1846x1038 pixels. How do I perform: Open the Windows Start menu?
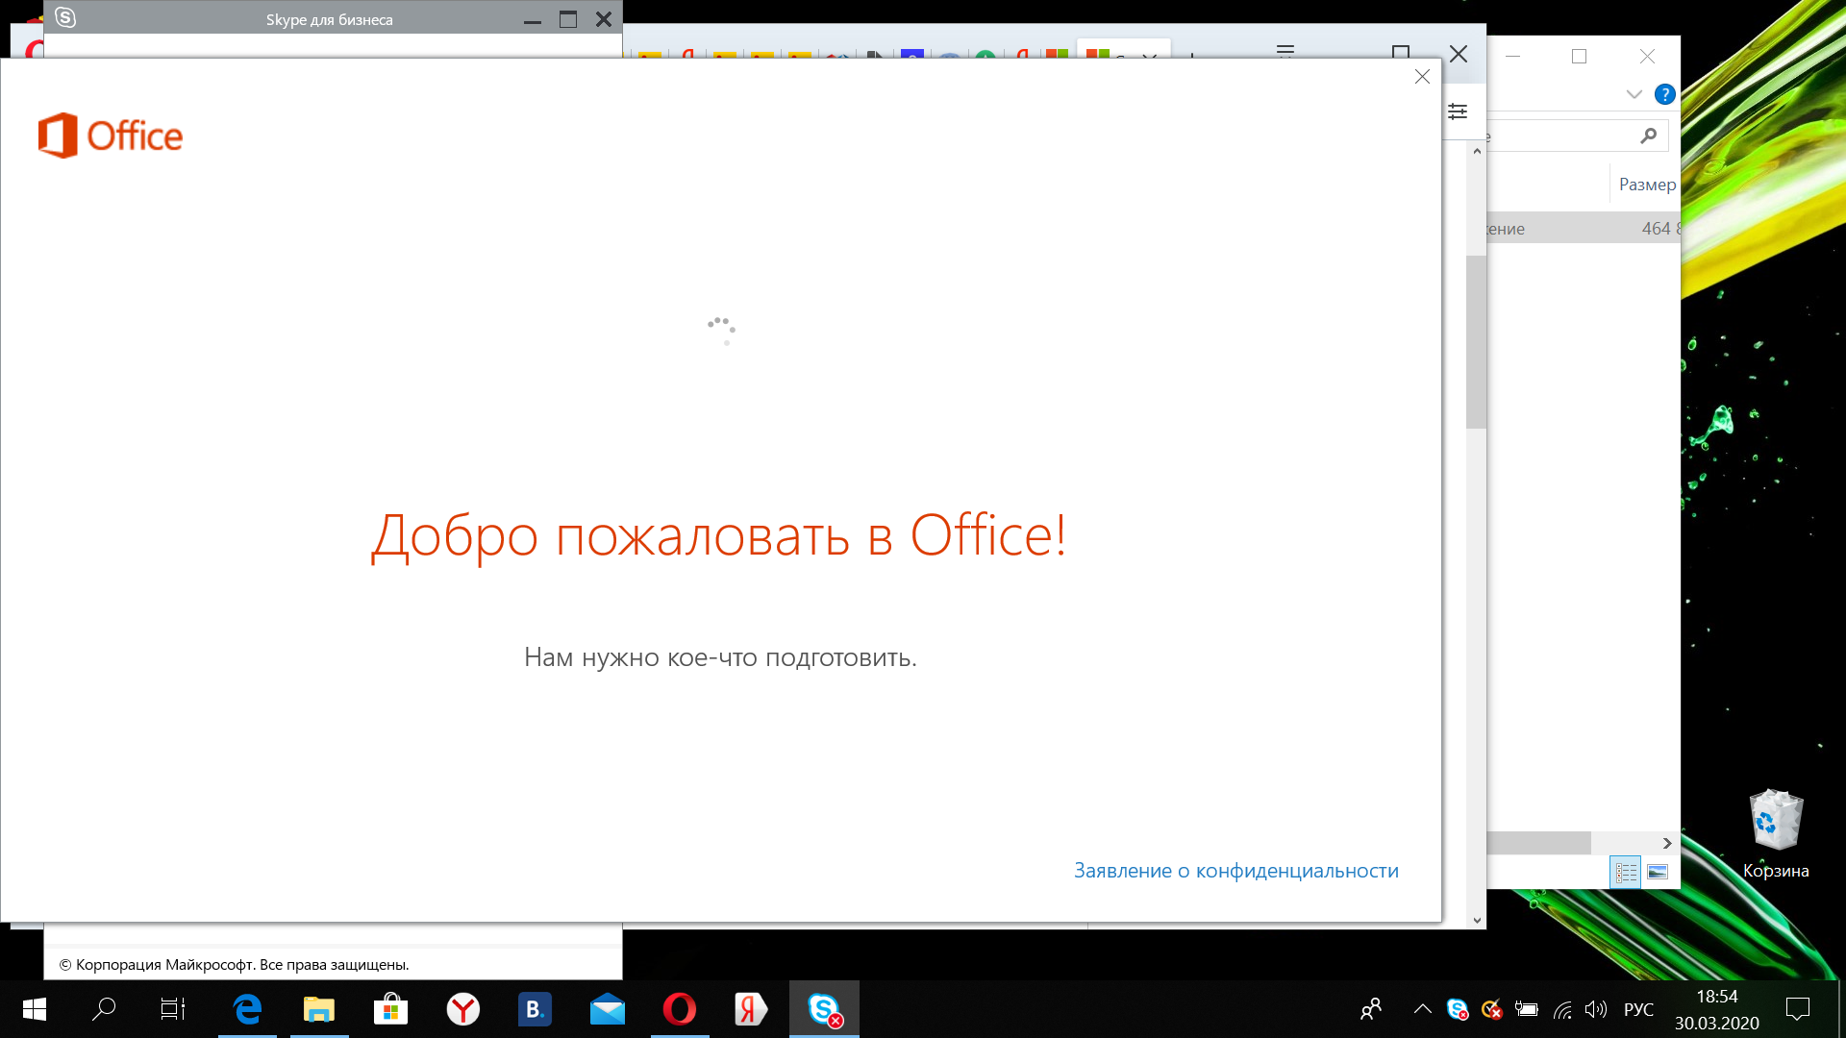(x=35, y=1009)
